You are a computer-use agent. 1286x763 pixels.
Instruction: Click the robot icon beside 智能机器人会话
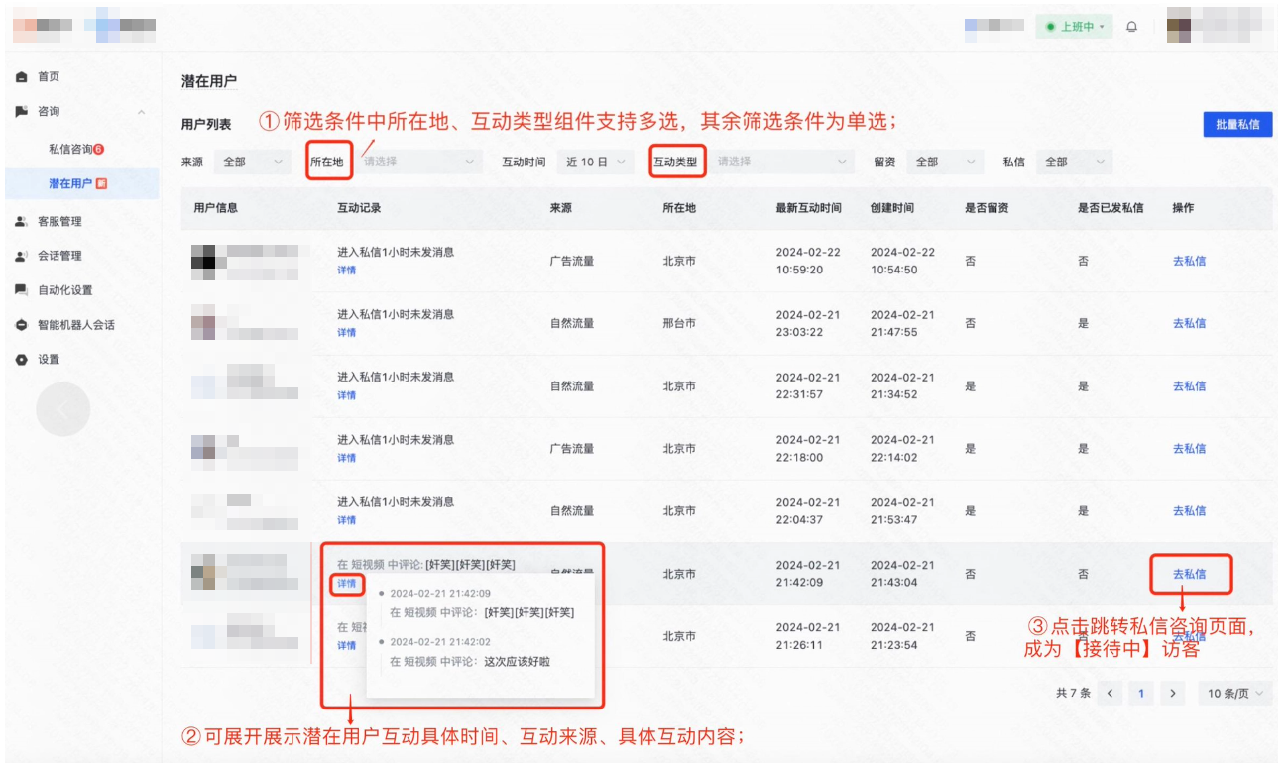coord(21,325)
